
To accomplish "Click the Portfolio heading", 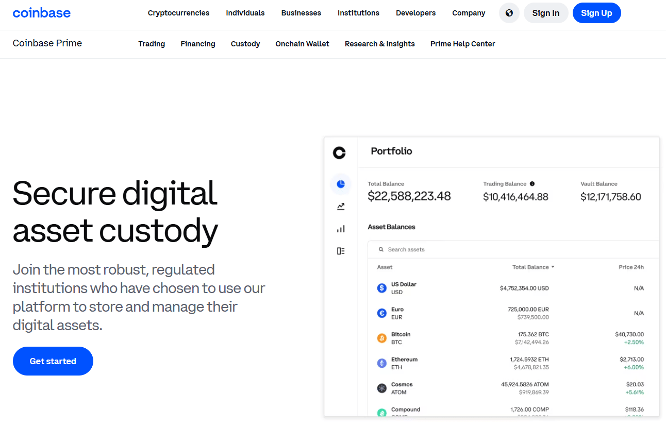I will point(391,151).
